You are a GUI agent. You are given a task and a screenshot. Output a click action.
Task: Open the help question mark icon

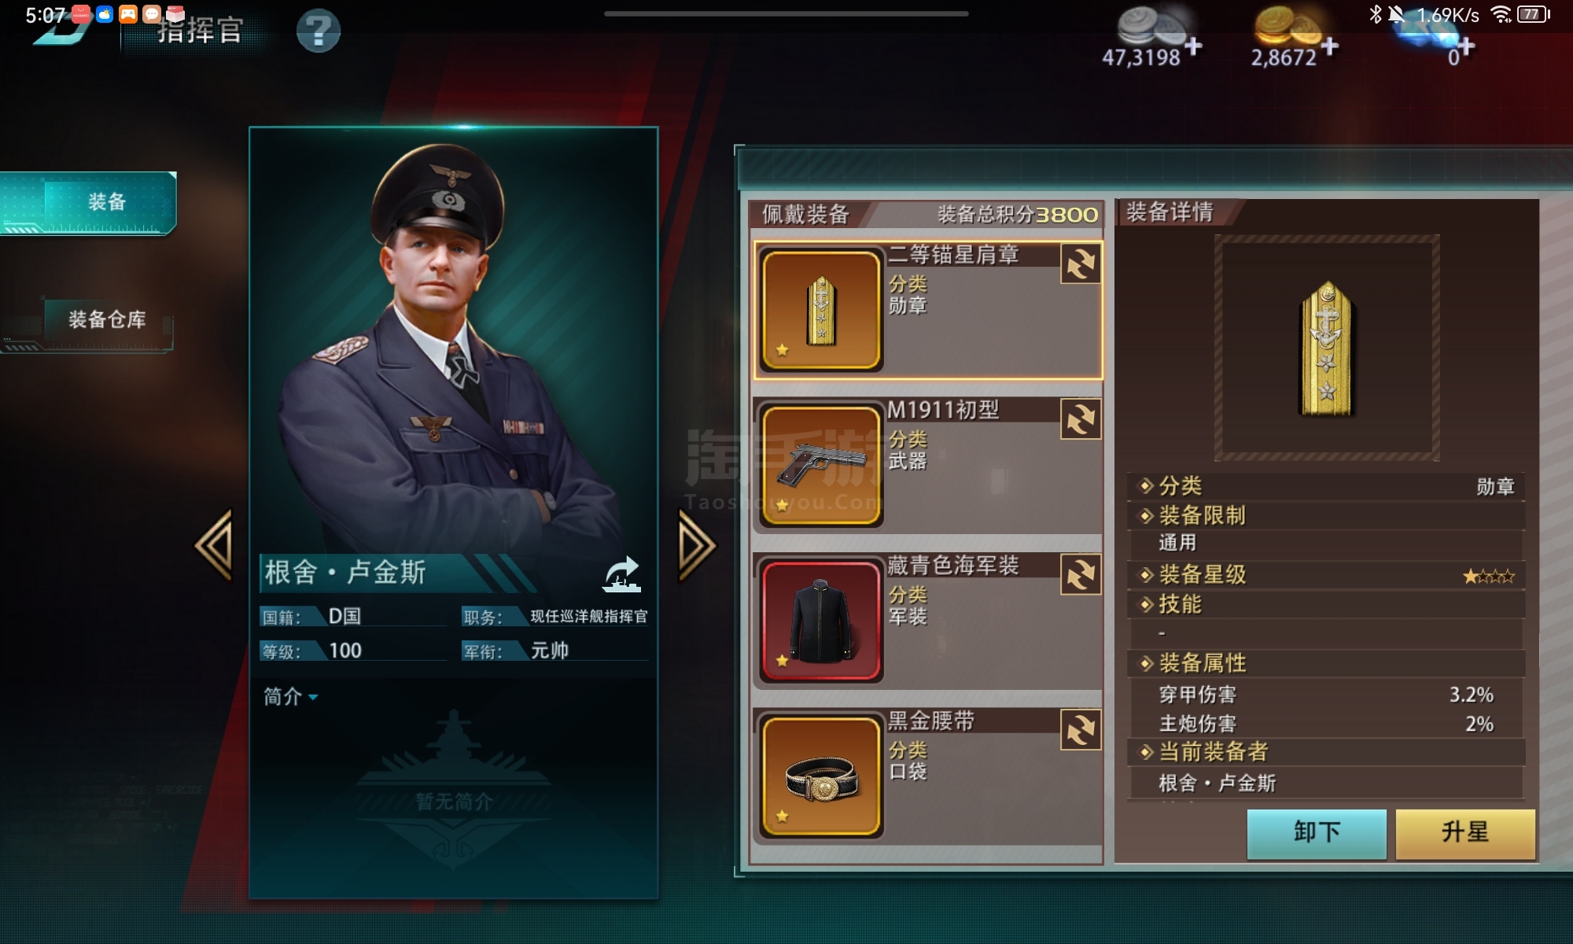point(319,31)
